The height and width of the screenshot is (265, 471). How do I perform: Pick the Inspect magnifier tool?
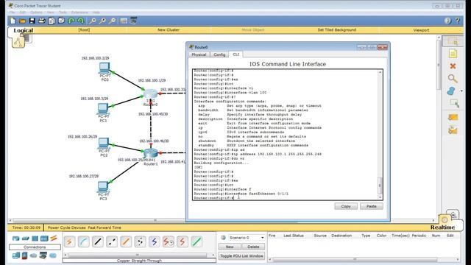click(453, 79)
